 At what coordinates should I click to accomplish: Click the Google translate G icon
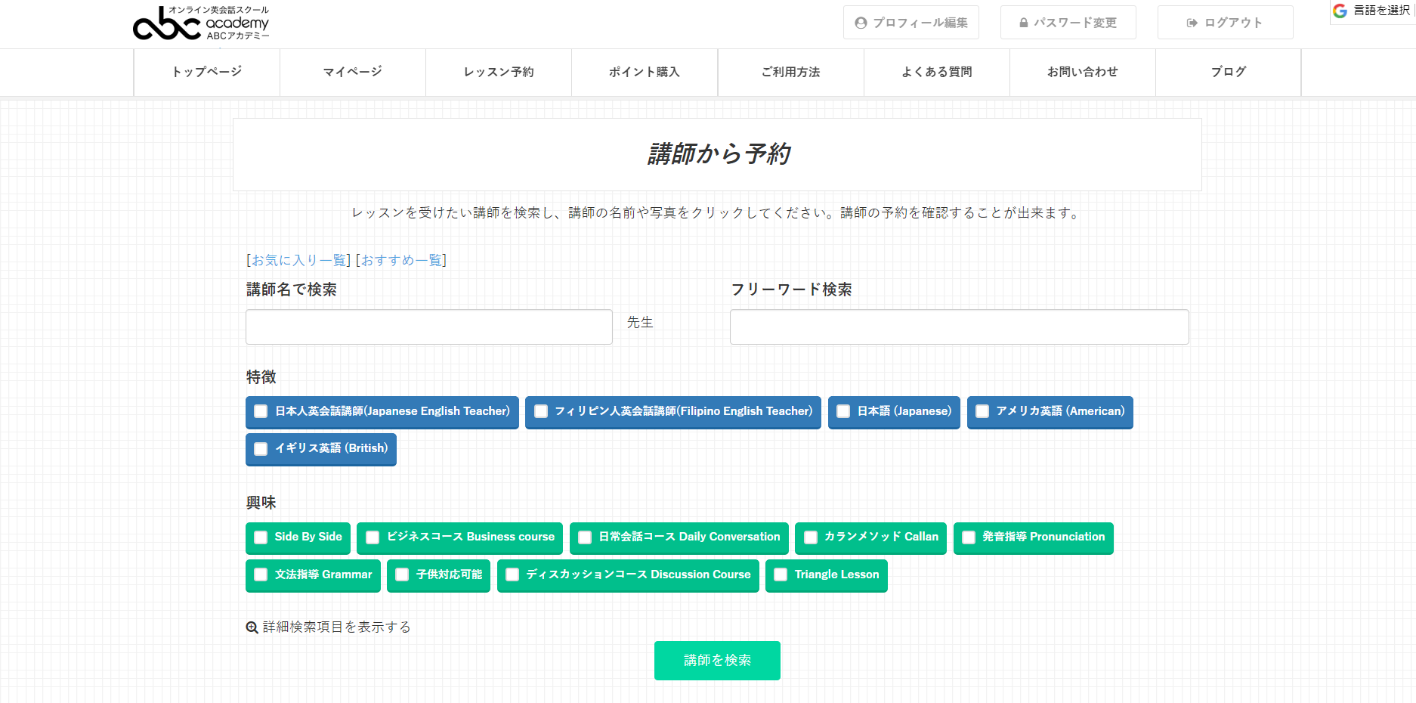coord(1340,11)
